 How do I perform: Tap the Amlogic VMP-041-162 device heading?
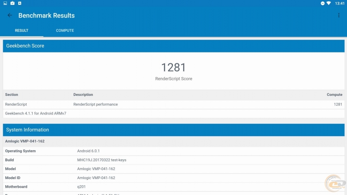[x=25, y=141]
